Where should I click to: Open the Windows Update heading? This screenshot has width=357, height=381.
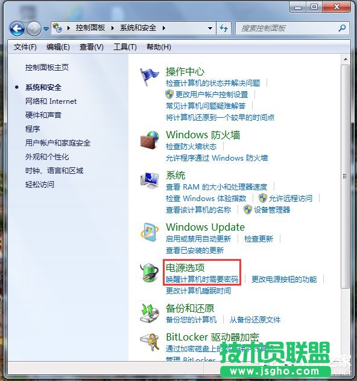(x=205, y=227)
